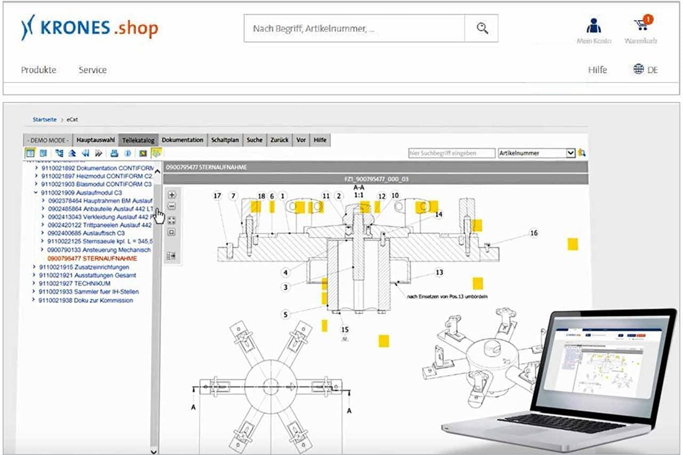The width and height of the screenshot is (683, 455).
Task: Click the globe language icon
Action: click(x=638, y=69)
